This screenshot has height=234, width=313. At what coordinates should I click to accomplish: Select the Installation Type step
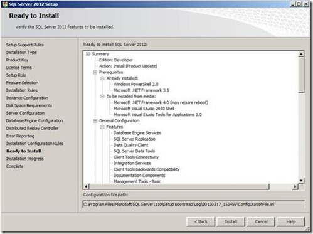click(x=21, y=52)
